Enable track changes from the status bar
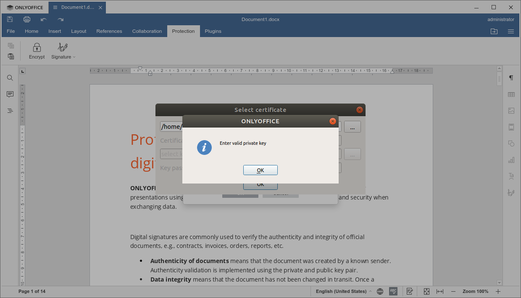Image resolution: width=521 pixels, height=298 pixels. coord(409,291)
